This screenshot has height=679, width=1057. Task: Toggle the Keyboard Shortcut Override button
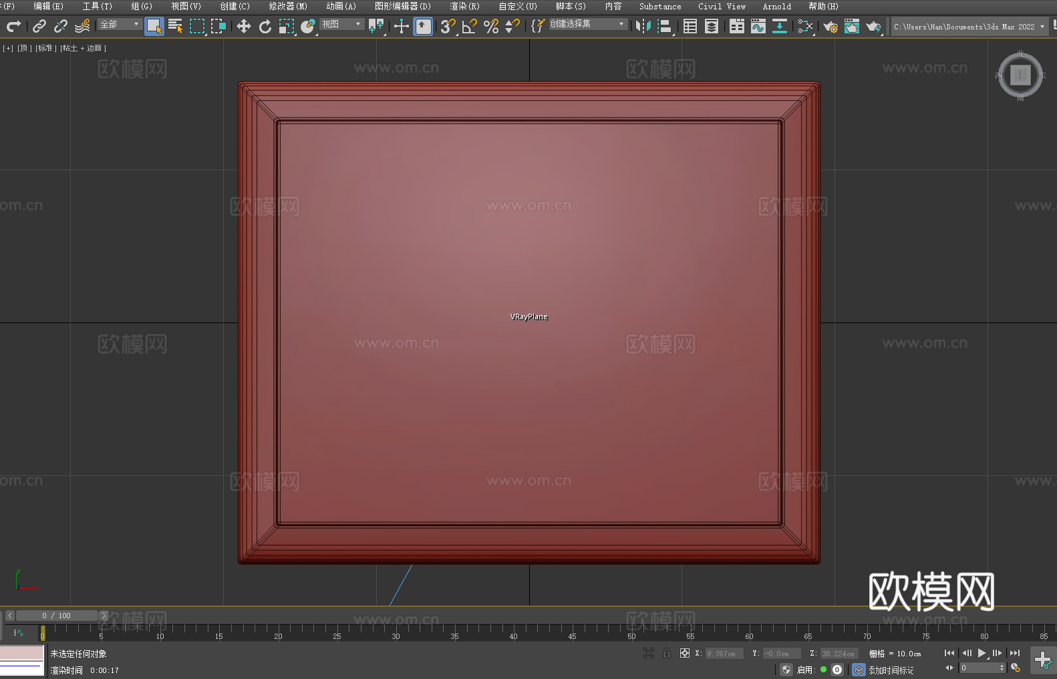tap(423, 26)
